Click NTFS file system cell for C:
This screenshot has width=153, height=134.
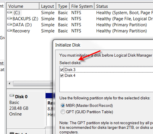point(76,13)
